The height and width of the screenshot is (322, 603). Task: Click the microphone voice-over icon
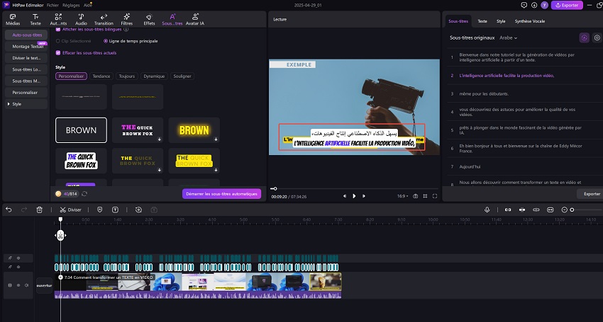[x=487, y=209]
